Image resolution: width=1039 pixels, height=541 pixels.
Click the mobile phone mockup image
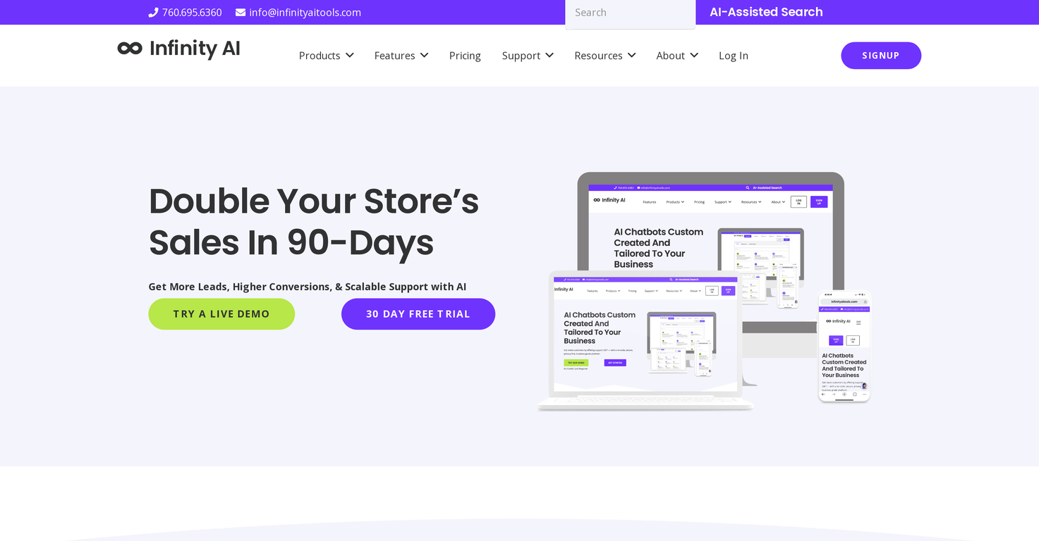coord(844,345)
